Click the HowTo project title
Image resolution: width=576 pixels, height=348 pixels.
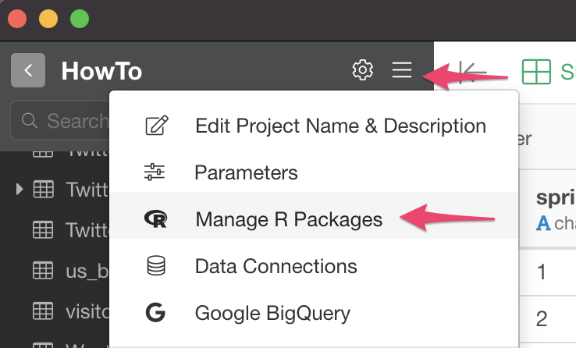[x=101, y=71]
